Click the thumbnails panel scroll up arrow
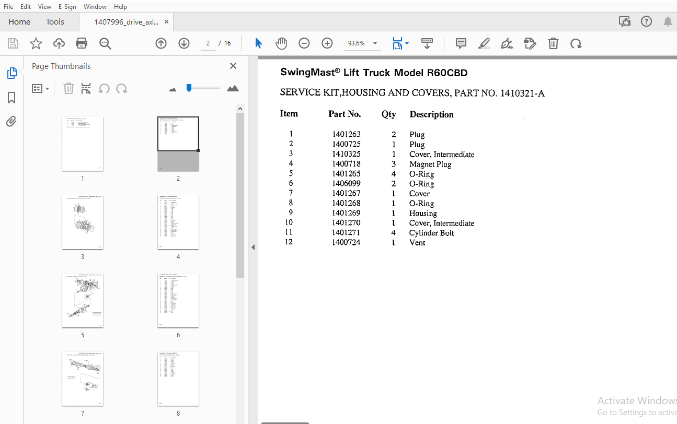 point(240,109)
